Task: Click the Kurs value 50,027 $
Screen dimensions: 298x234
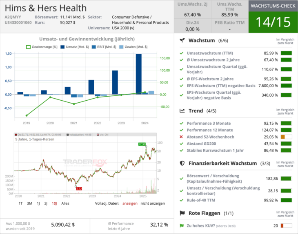Action: pyautogui.click(x=68, y=22)
